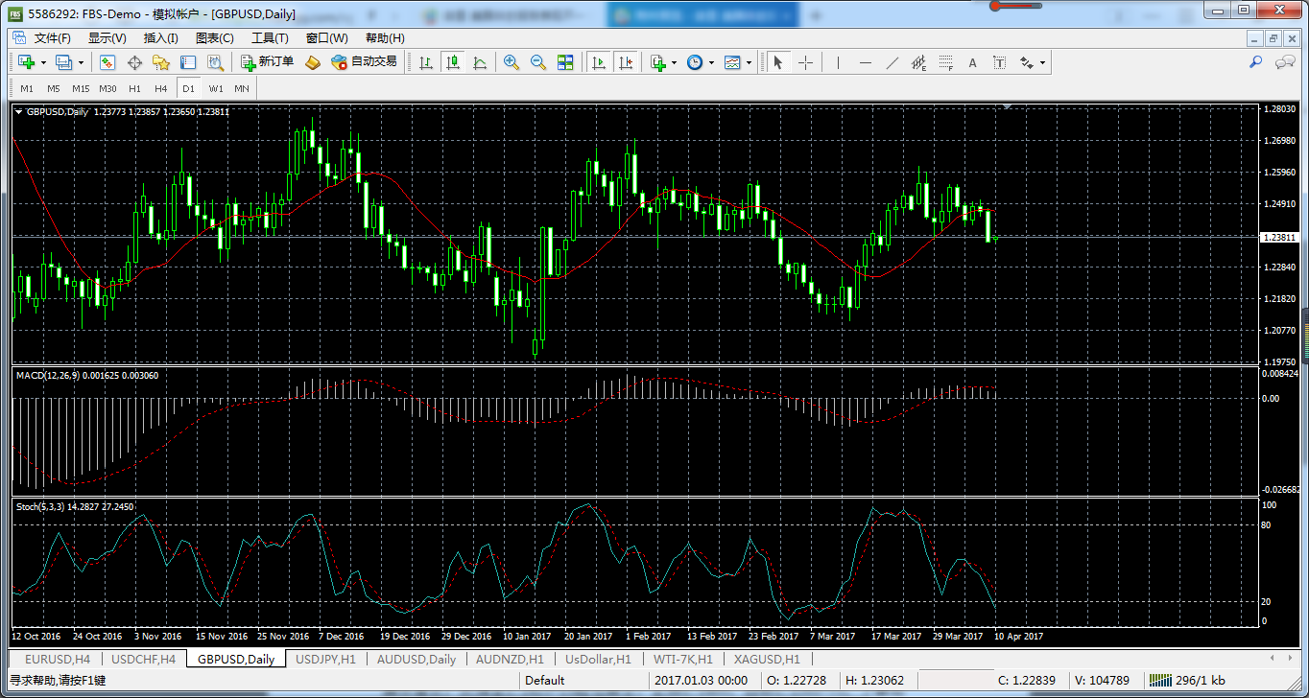Open the Navigator star-folder icon
Viewport: 1309px width, 698px height.
tap(161, 62)
